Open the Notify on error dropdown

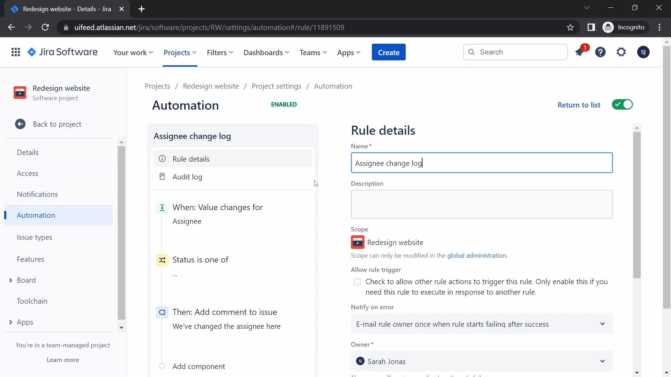[x=482, y=324]
